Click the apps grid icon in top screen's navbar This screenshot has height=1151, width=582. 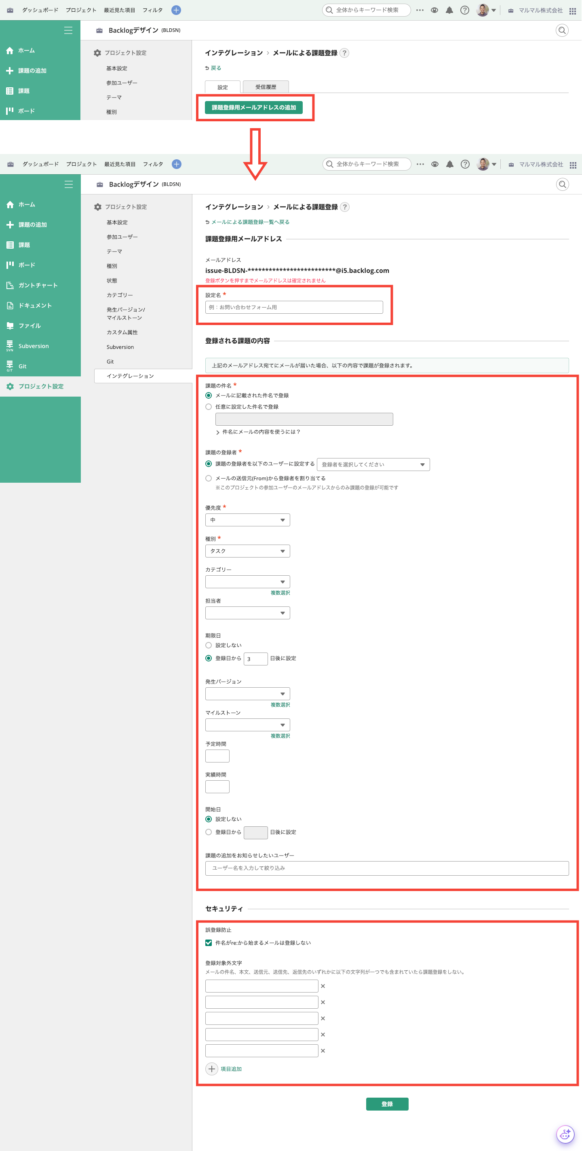[x=573, y=11]
